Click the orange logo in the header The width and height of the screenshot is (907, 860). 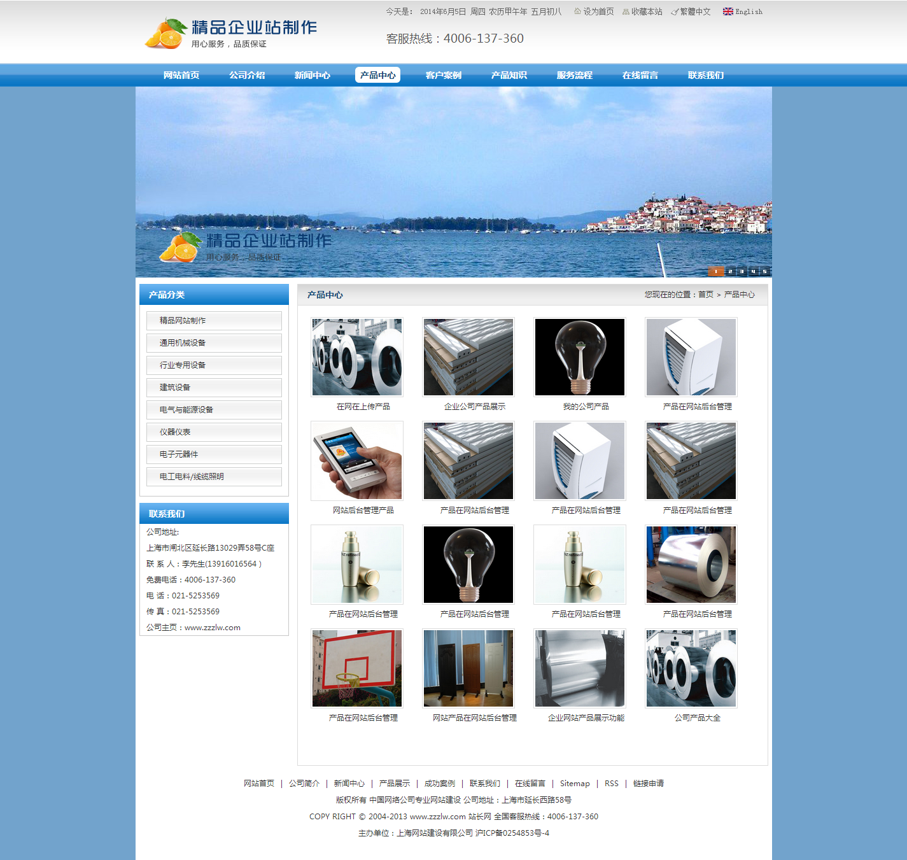pos(165,33)
